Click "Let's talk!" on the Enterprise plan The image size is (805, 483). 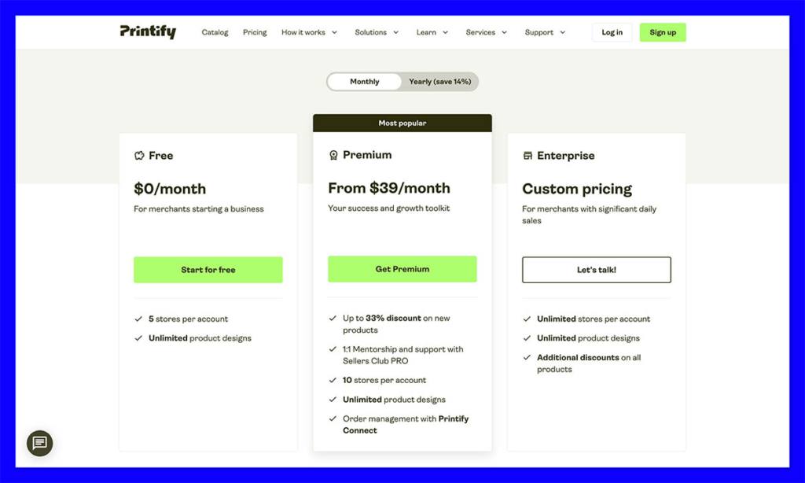coord(596,269)
